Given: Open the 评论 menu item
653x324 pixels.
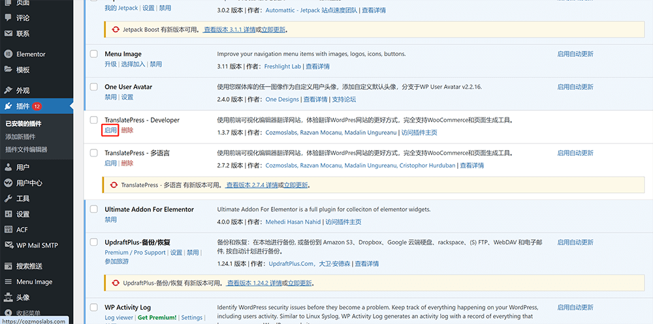Looking at the screenshot, I should 23,18.
